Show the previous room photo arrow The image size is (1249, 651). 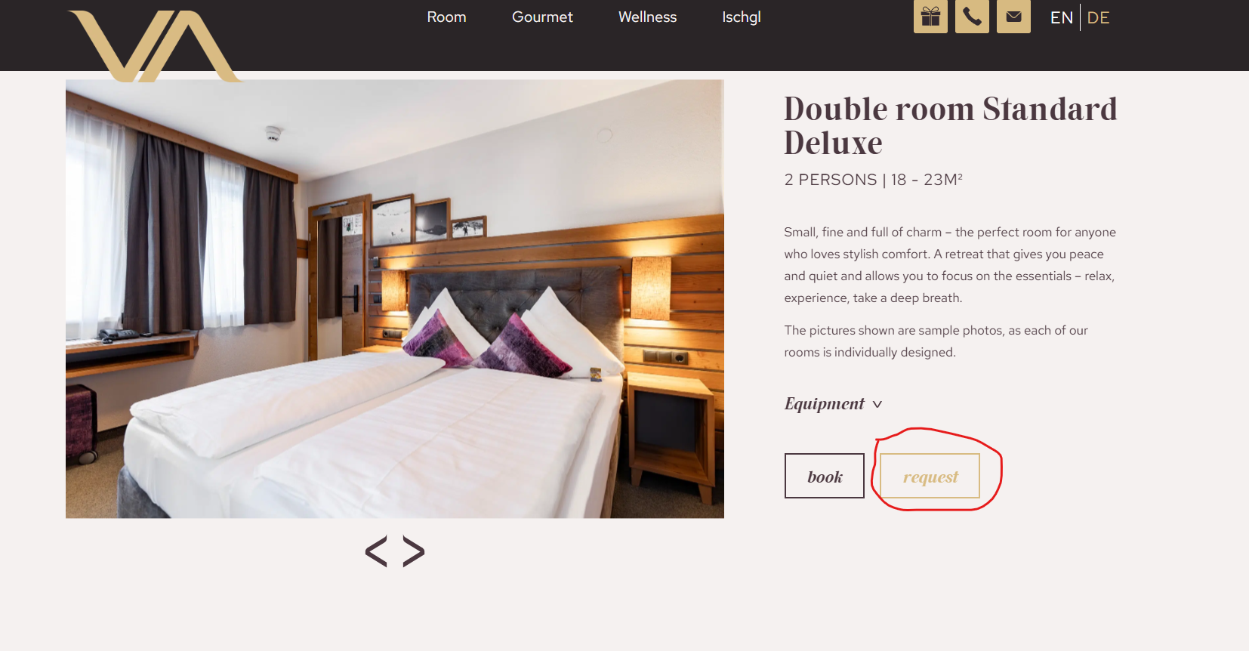376,551
